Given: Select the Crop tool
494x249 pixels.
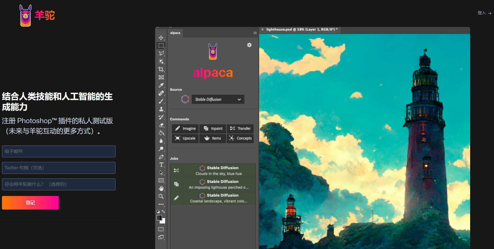Looking at the screenshot, I should tap(161, 69).
